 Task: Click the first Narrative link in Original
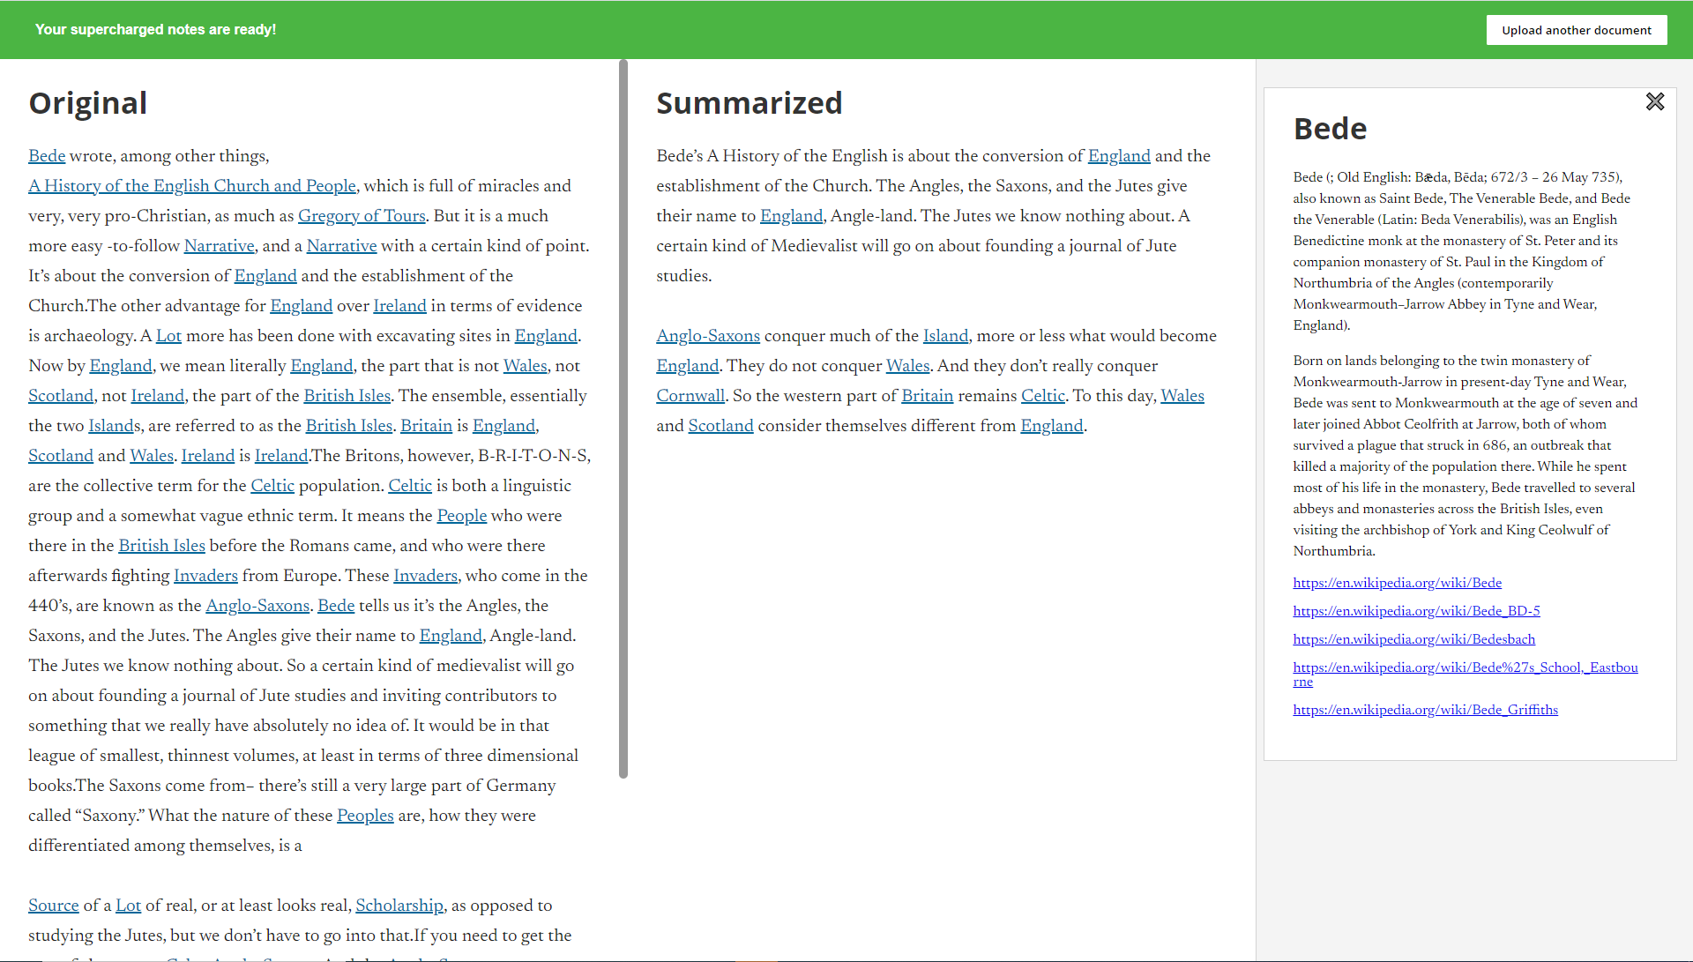coord(219,246)
